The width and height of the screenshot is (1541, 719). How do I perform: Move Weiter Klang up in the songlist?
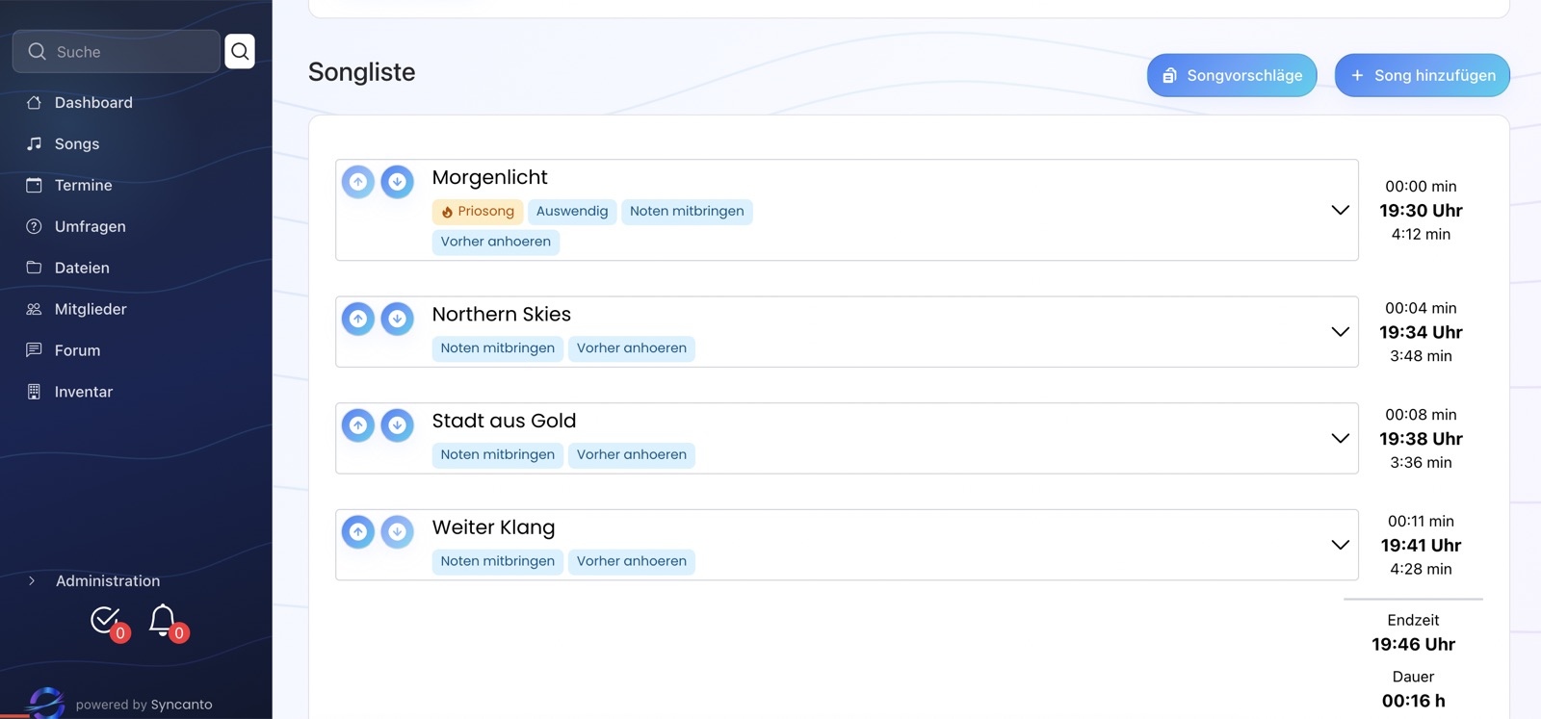pyautogui.click(x=358, y=532)
